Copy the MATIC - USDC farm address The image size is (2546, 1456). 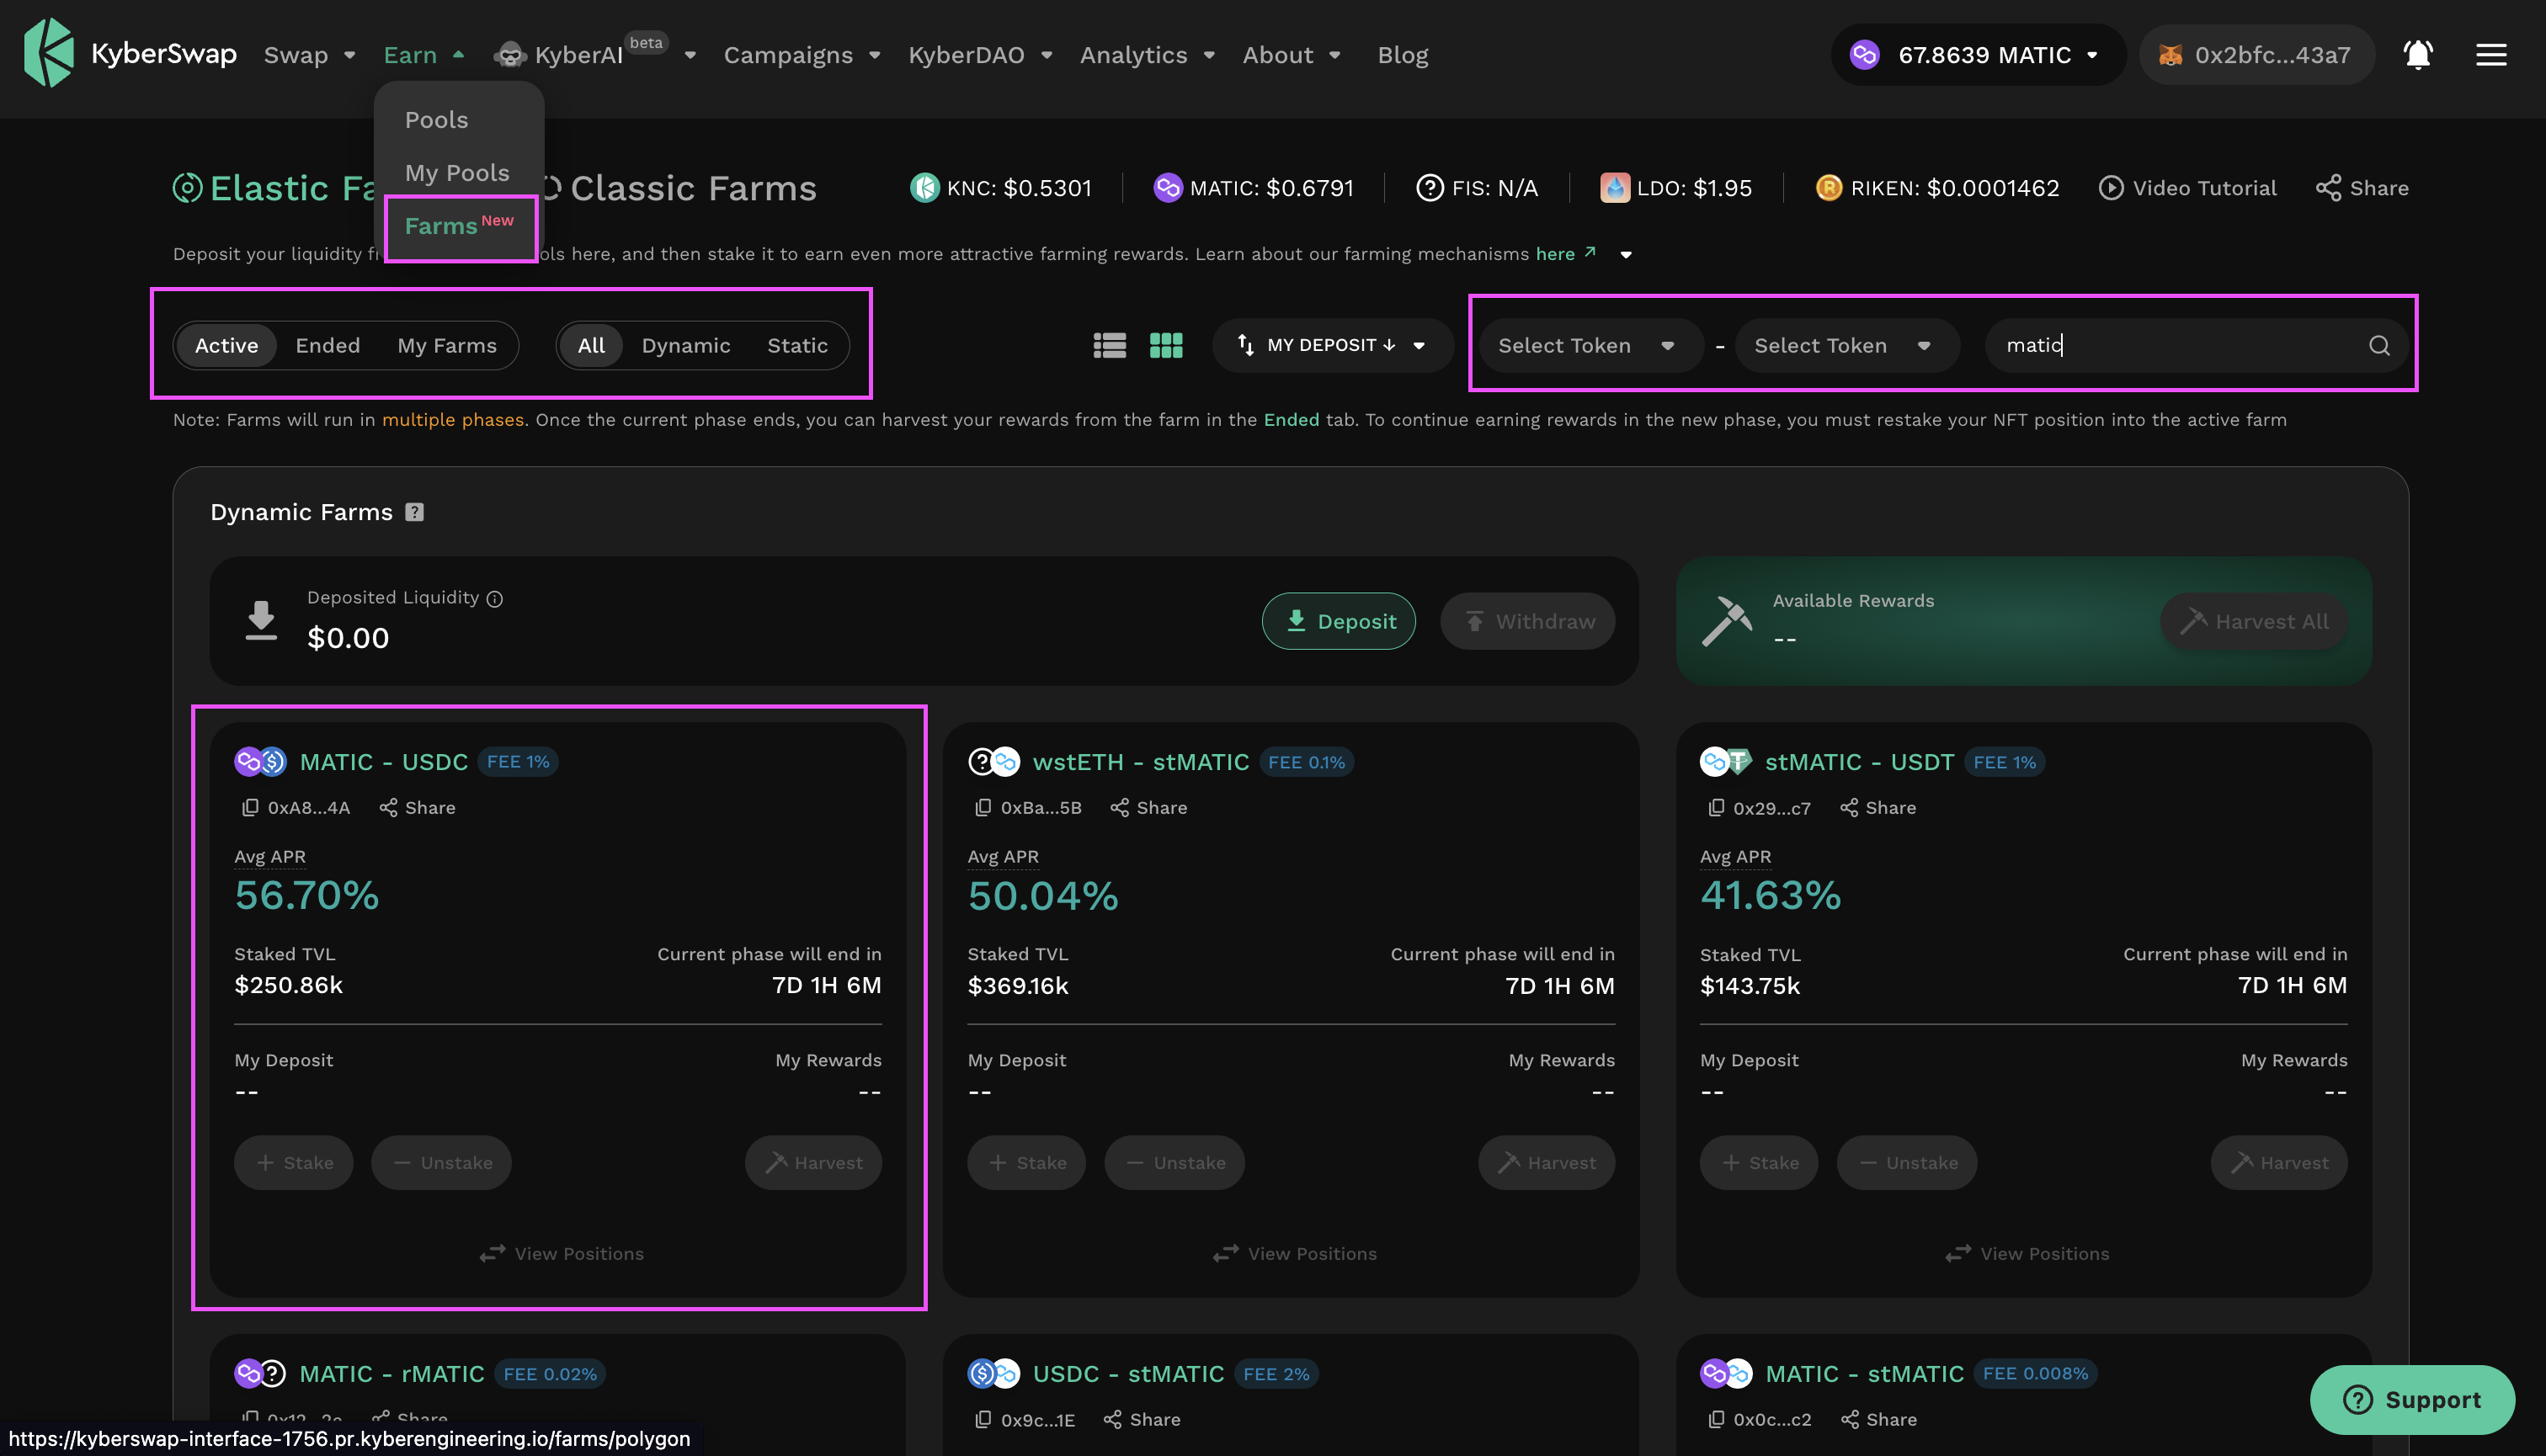click(250, 807)
